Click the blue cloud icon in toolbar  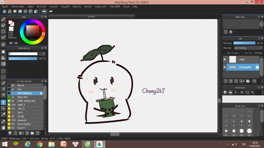pyautogui.click(x=4, y=11)
